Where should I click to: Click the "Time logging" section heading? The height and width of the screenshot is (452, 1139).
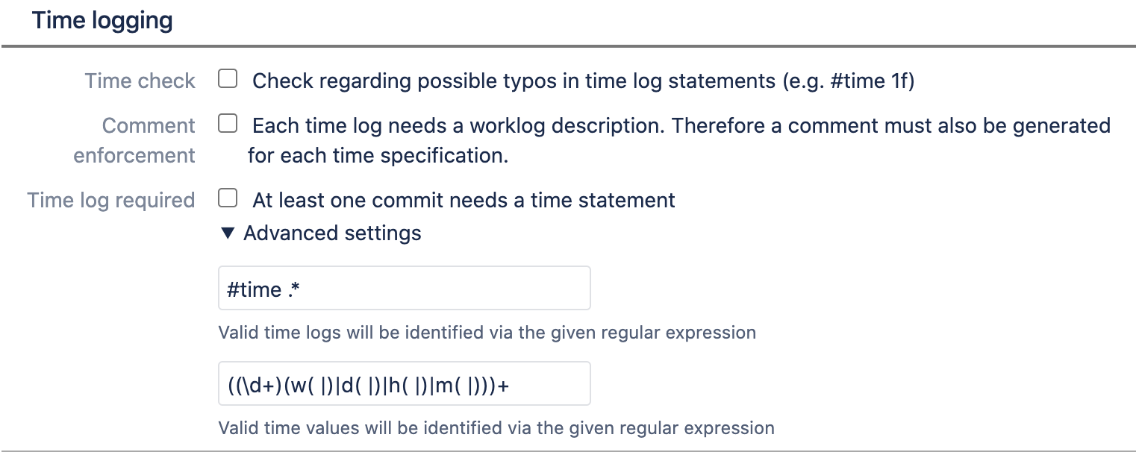(x=102, y=21)
